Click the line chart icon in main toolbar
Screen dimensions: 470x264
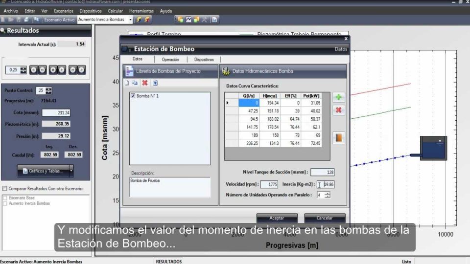[188, 20]
